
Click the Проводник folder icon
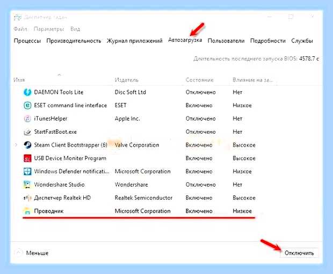[27, 211]
